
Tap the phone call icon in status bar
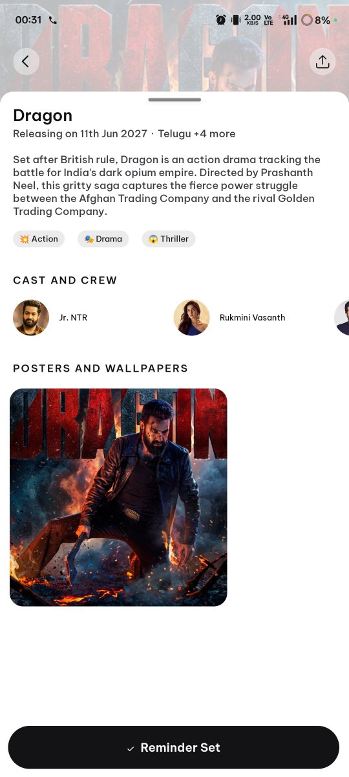pyautogui.click(x=53, y=20)
